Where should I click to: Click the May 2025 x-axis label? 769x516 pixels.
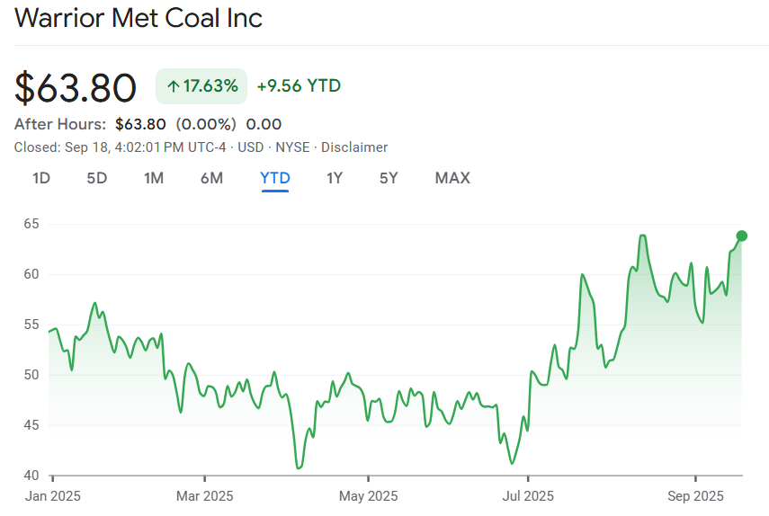(368, 495)
